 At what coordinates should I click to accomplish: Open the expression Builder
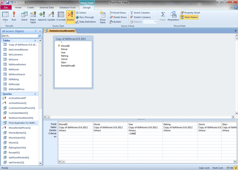click(115, 22)
